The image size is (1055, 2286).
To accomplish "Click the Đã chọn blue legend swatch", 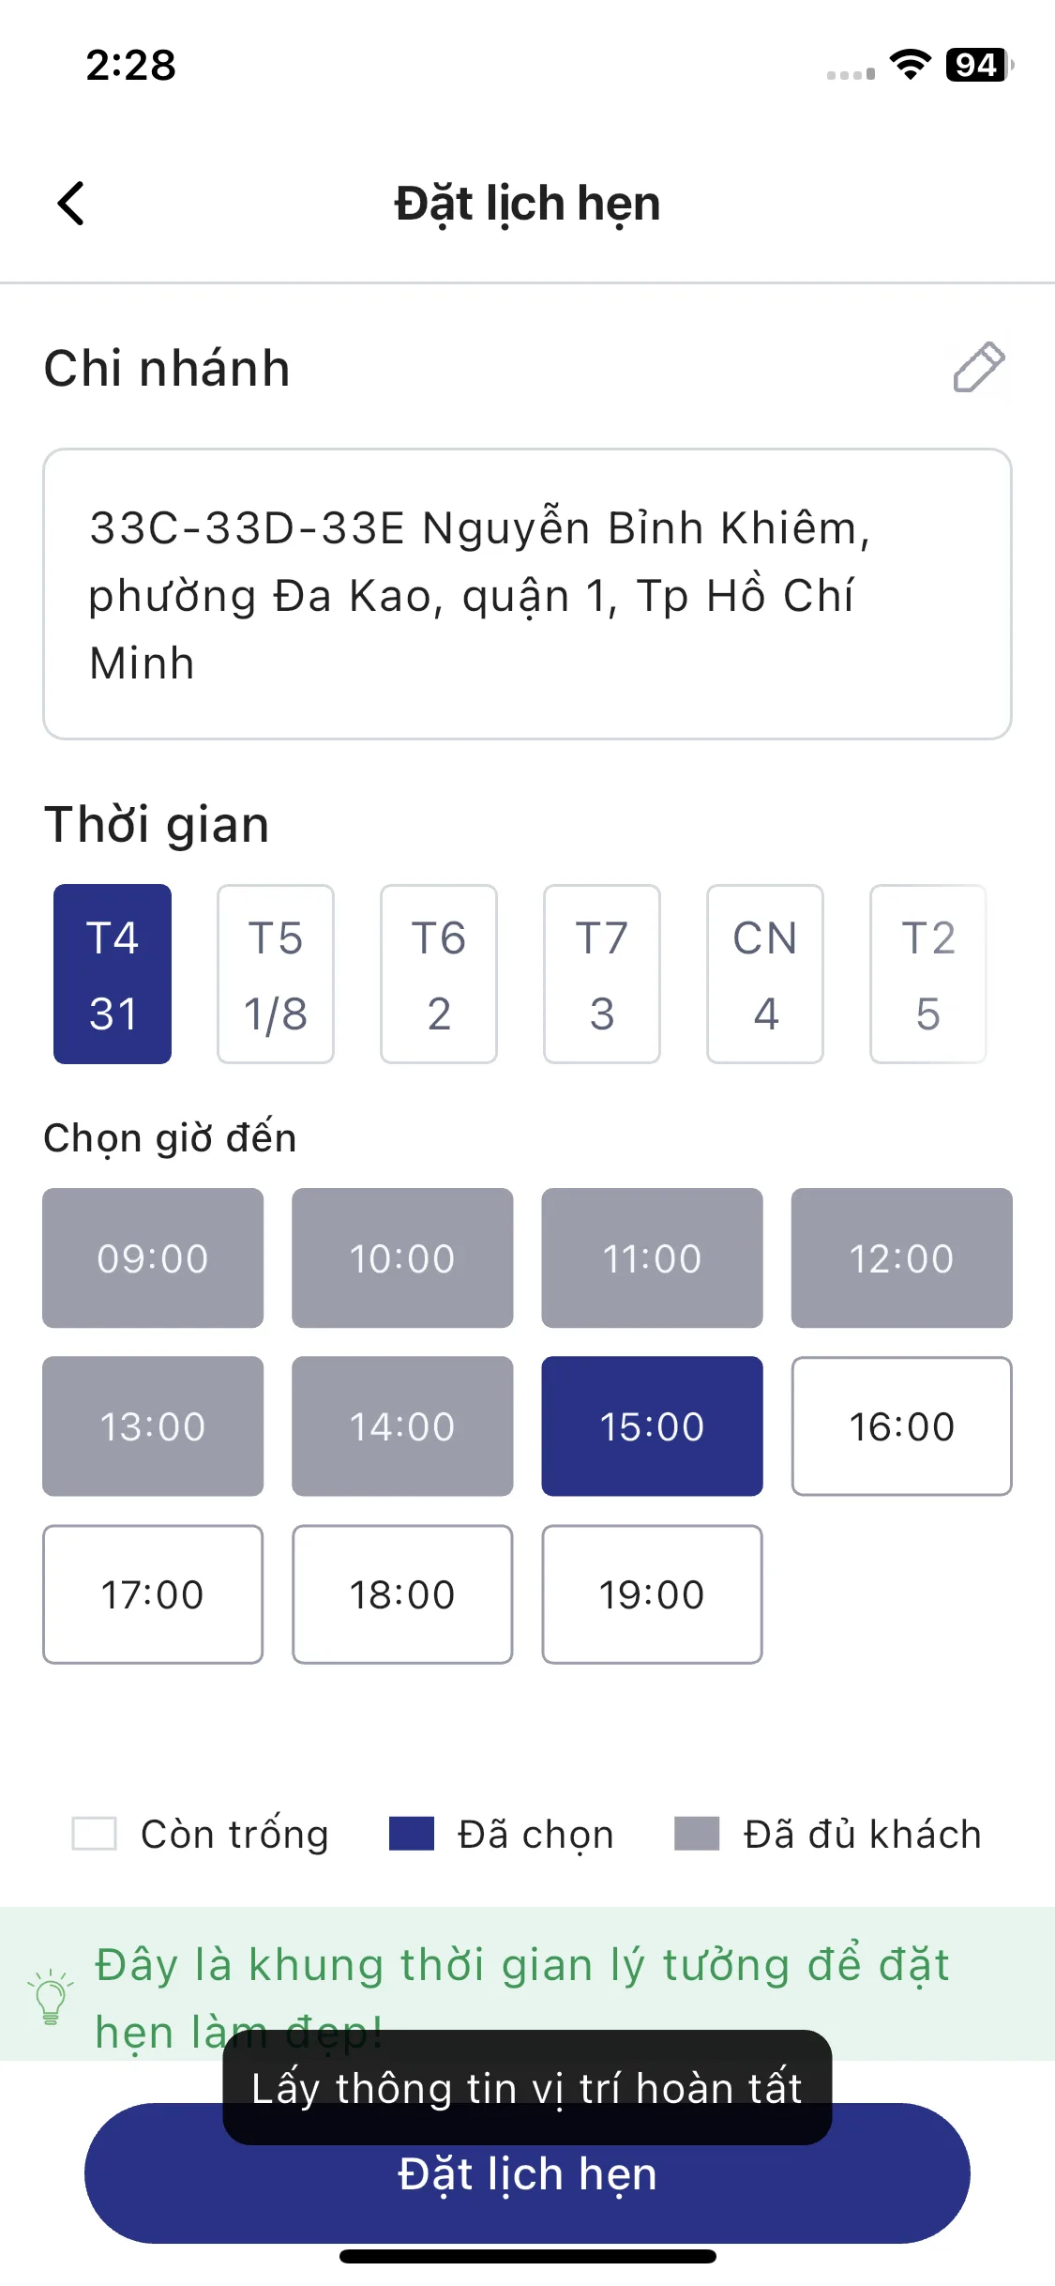I will click(x=412, y=1834).
